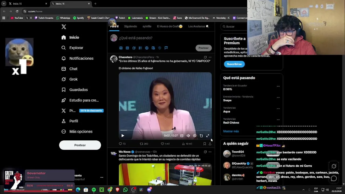Open Guardados bookmarks in the sidebar
The width and height of the screenshot is (345, 194).
(74, 90)
